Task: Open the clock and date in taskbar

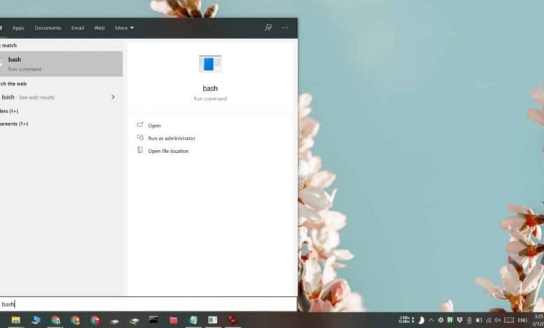Action: pos(538,320)
